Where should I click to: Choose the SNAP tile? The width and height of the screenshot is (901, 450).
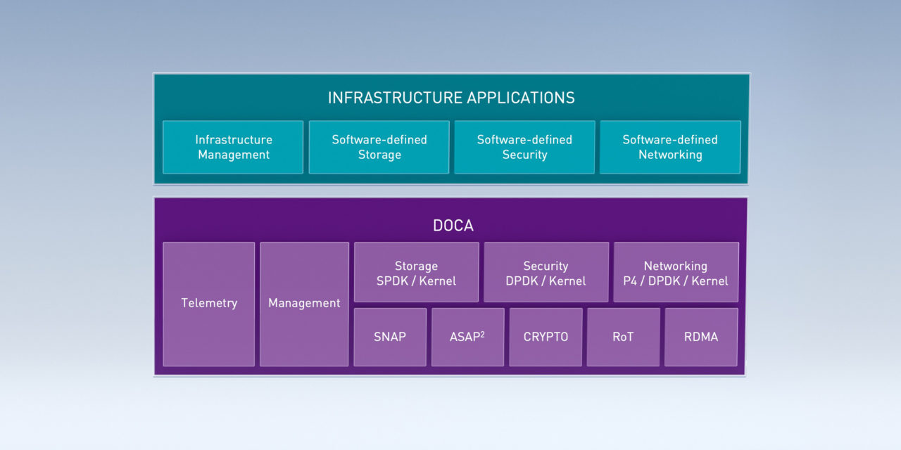(390, 337)
